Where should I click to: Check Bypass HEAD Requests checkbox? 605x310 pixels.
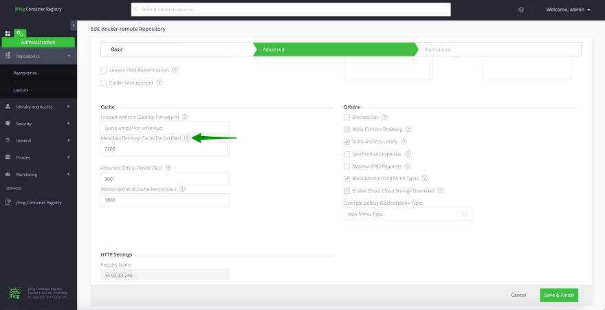[x=346, y=166]
